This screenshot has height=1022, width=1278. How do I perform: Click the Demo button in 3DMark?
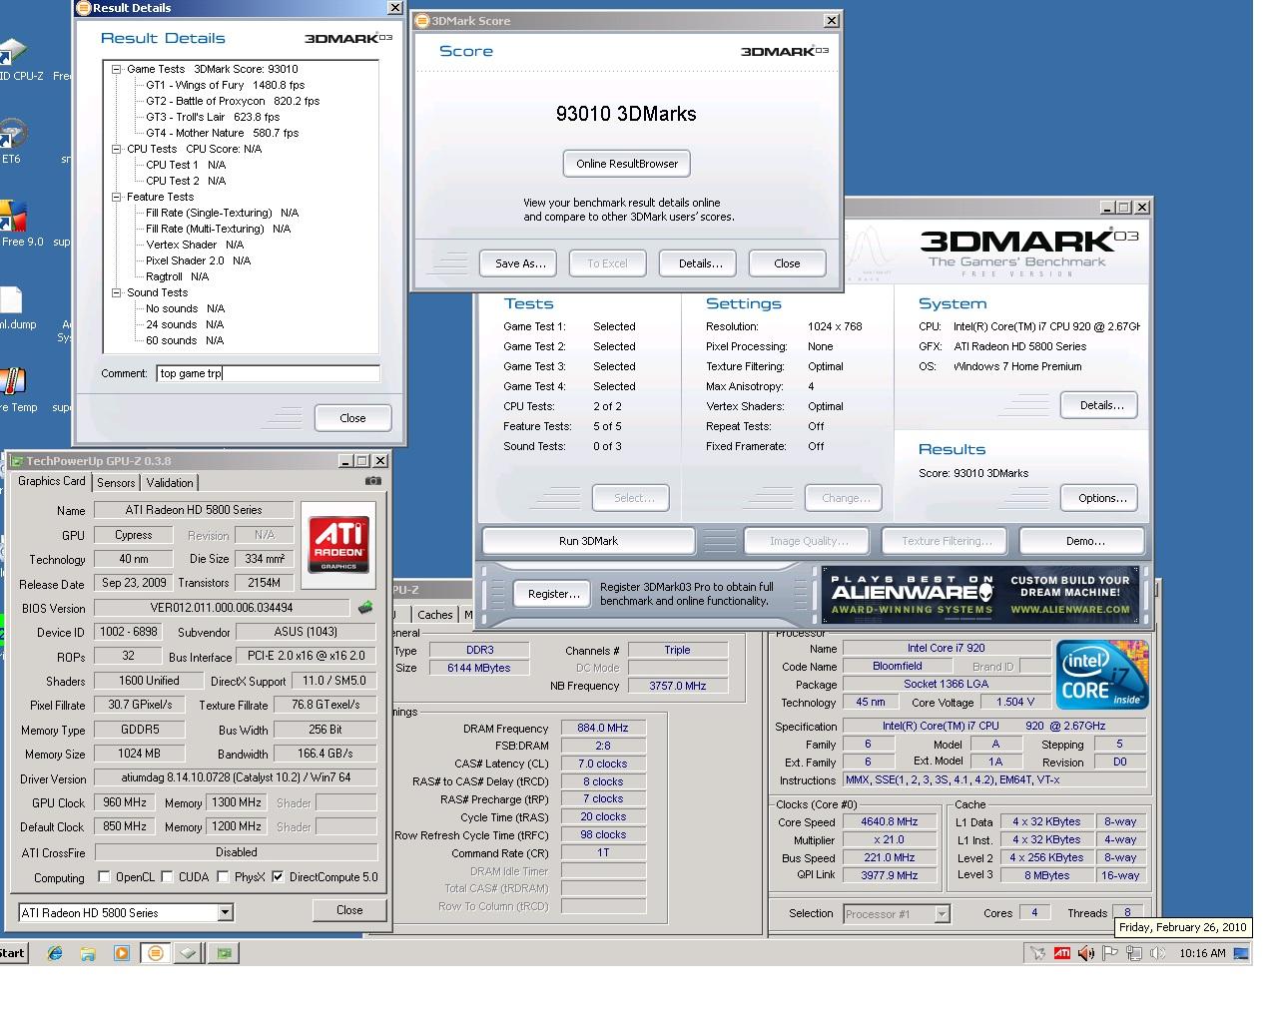click(1084, 541)
